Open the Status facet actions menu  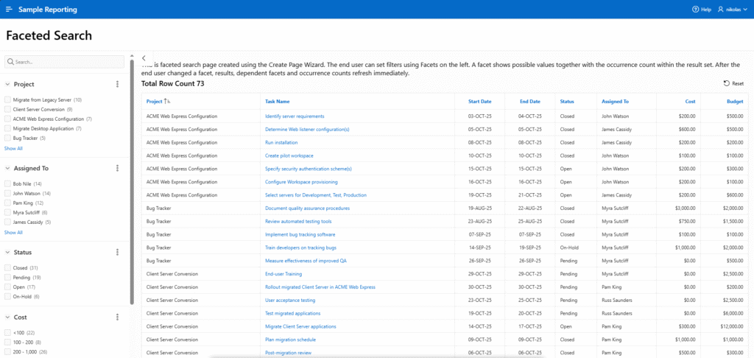117,252
